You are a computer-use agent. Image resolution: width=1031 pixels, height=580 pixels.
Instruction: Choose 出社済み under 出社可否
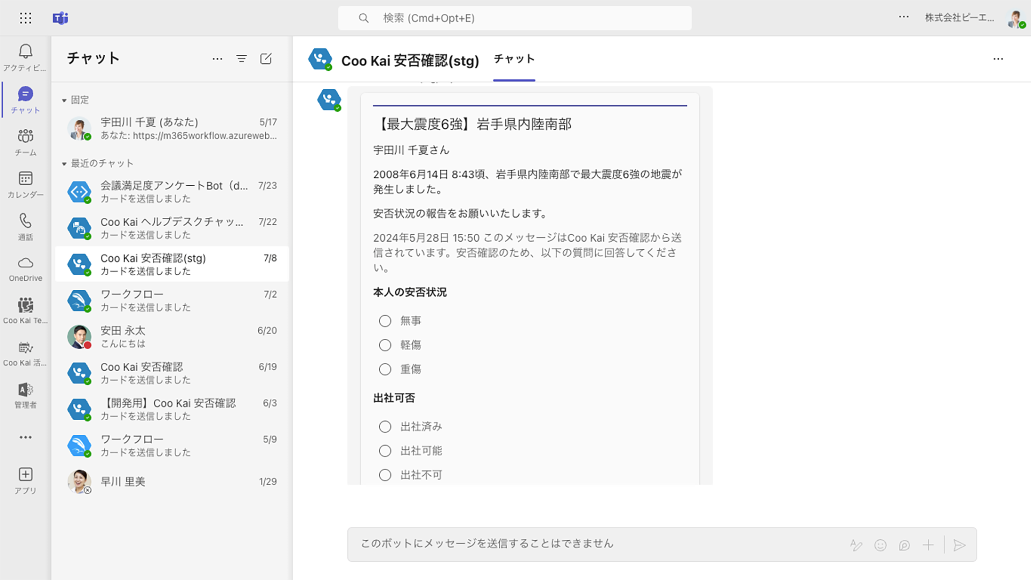point(385,426)
